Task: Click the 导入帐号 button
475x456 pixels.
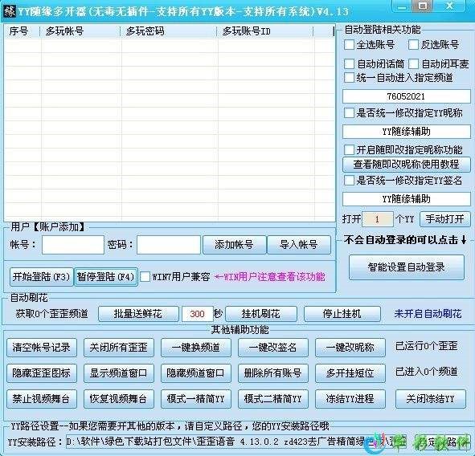Action: 299,245
